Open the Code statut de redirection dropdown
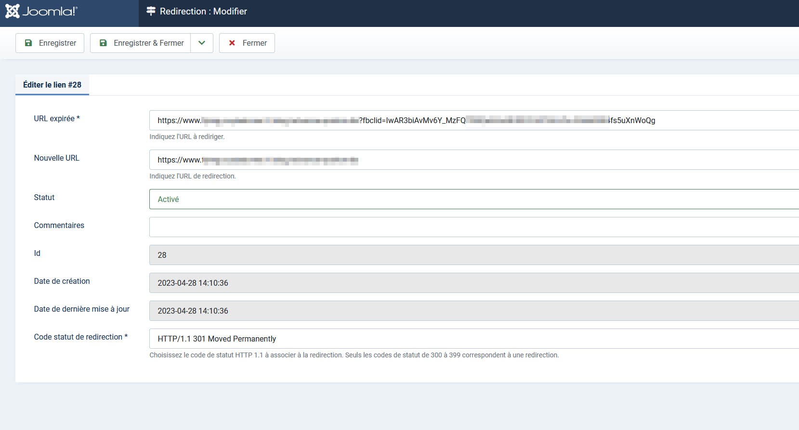 [474, 339]
